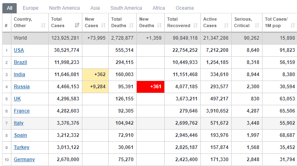
Task: Select World serious critical 90,262
Action: pos(252,38)
